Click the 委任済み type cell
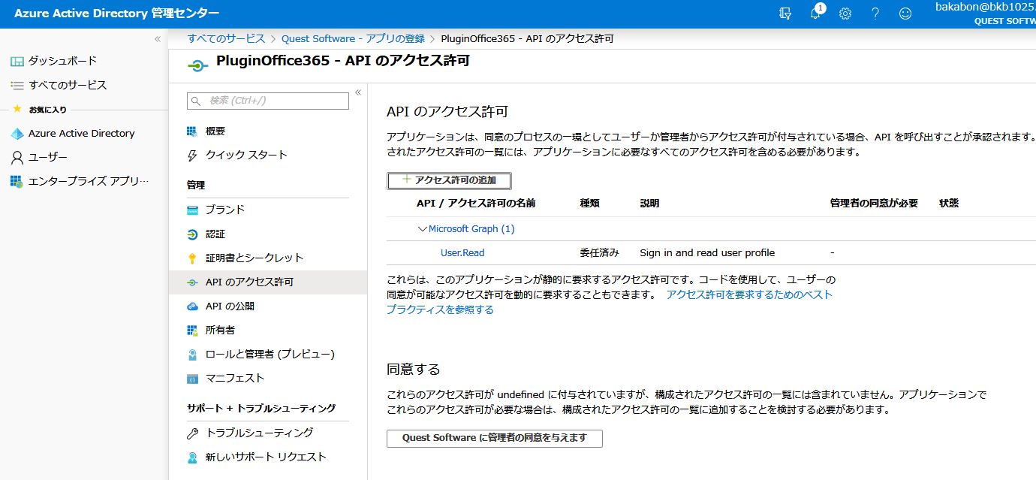This screenshot has height=480, width=1036. click(599, 253)
